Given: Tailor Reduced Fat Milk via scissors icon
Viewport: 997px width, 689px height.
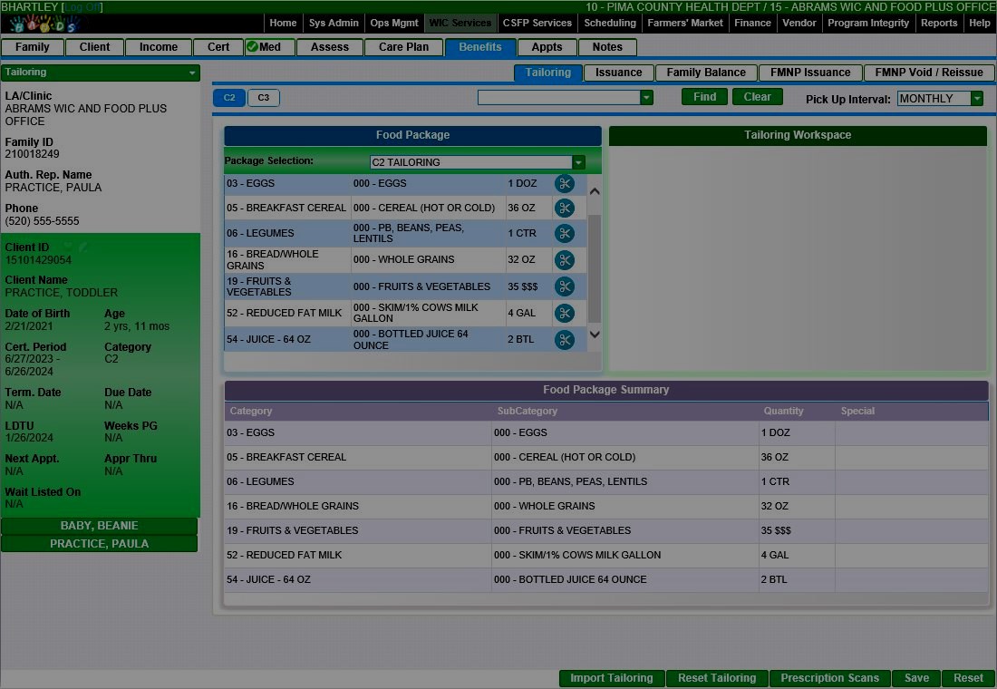Looking at the screenshot, I should click(x=565, y=314).
